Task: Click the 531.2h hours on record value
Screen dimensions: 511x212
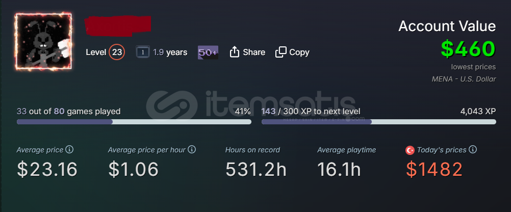Action: tap(256, 169)
